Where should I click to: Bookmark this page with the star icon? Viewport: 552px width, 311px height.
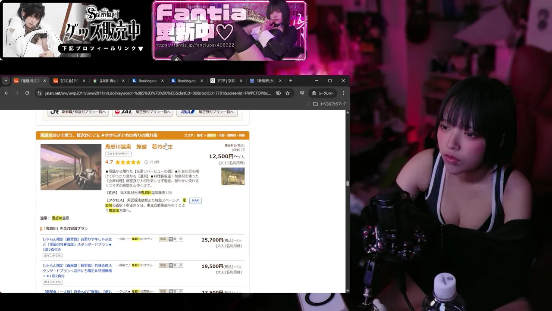pyautogui.click(x=288, y=93)
